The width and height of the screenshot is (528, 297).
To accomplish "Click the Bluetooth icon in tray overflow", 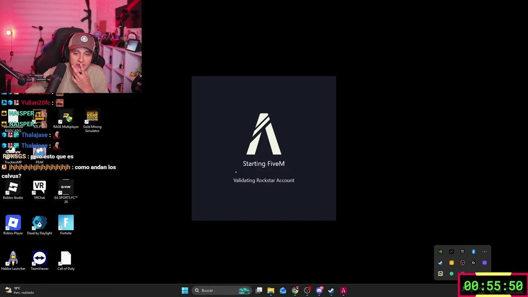I will 474,252.
